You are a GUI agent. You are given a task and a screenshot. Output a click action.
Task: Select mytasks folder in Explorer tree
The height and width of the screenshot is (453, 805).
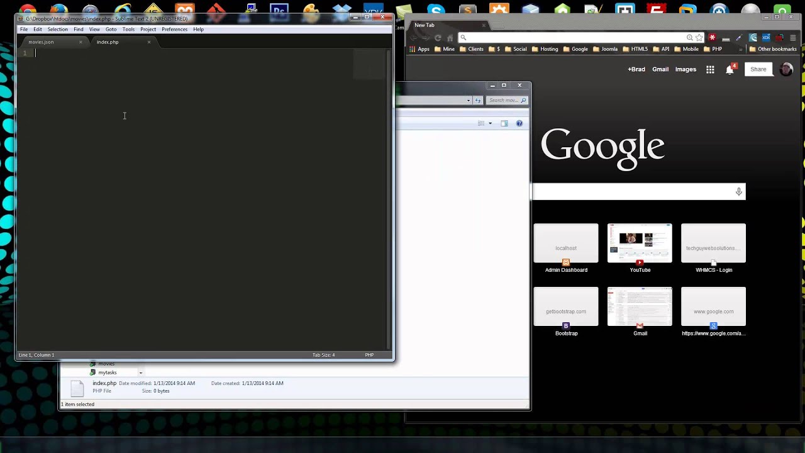point(107,372)
